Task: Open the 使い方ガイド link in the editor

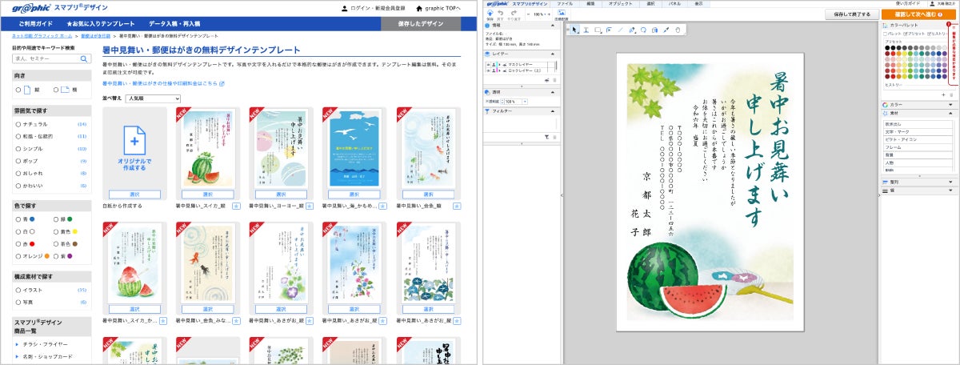Action: tap(908, 4)
